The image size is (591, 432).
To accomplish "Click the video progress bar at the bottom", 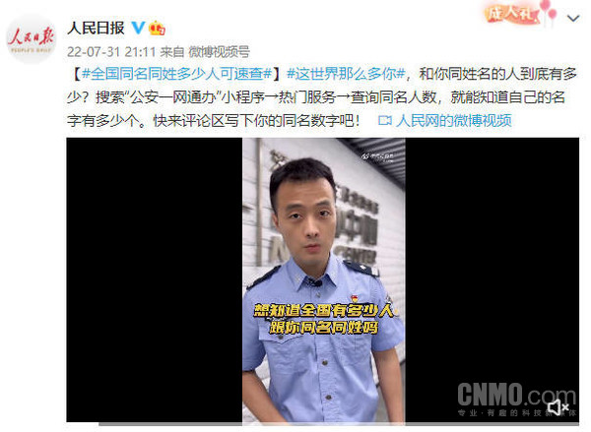I will click(x=323, y=423).
